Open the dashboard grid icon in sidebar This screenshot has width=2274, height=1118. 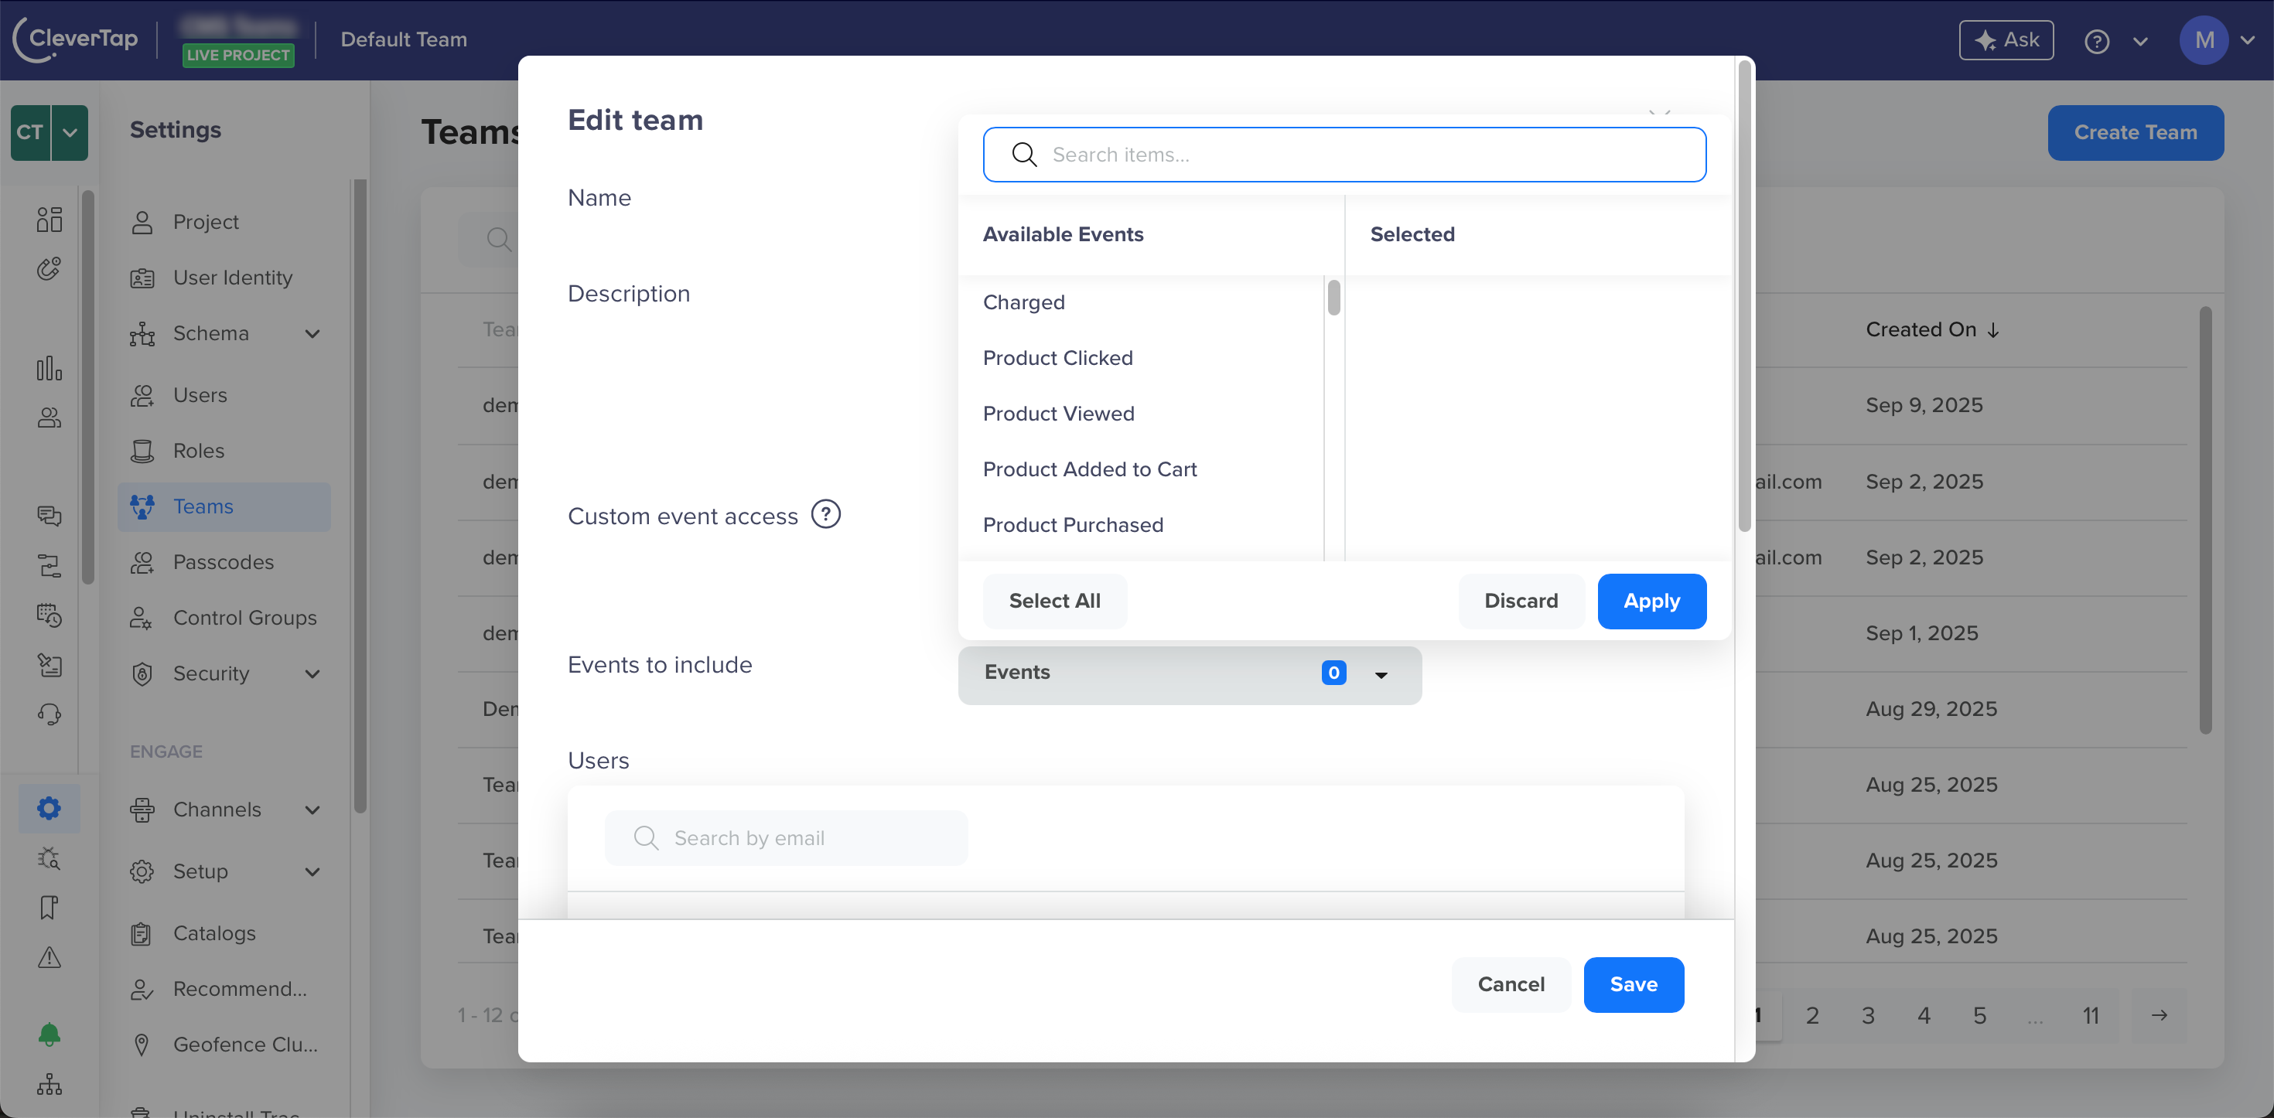pyautogui.click(x=50, y=219)
